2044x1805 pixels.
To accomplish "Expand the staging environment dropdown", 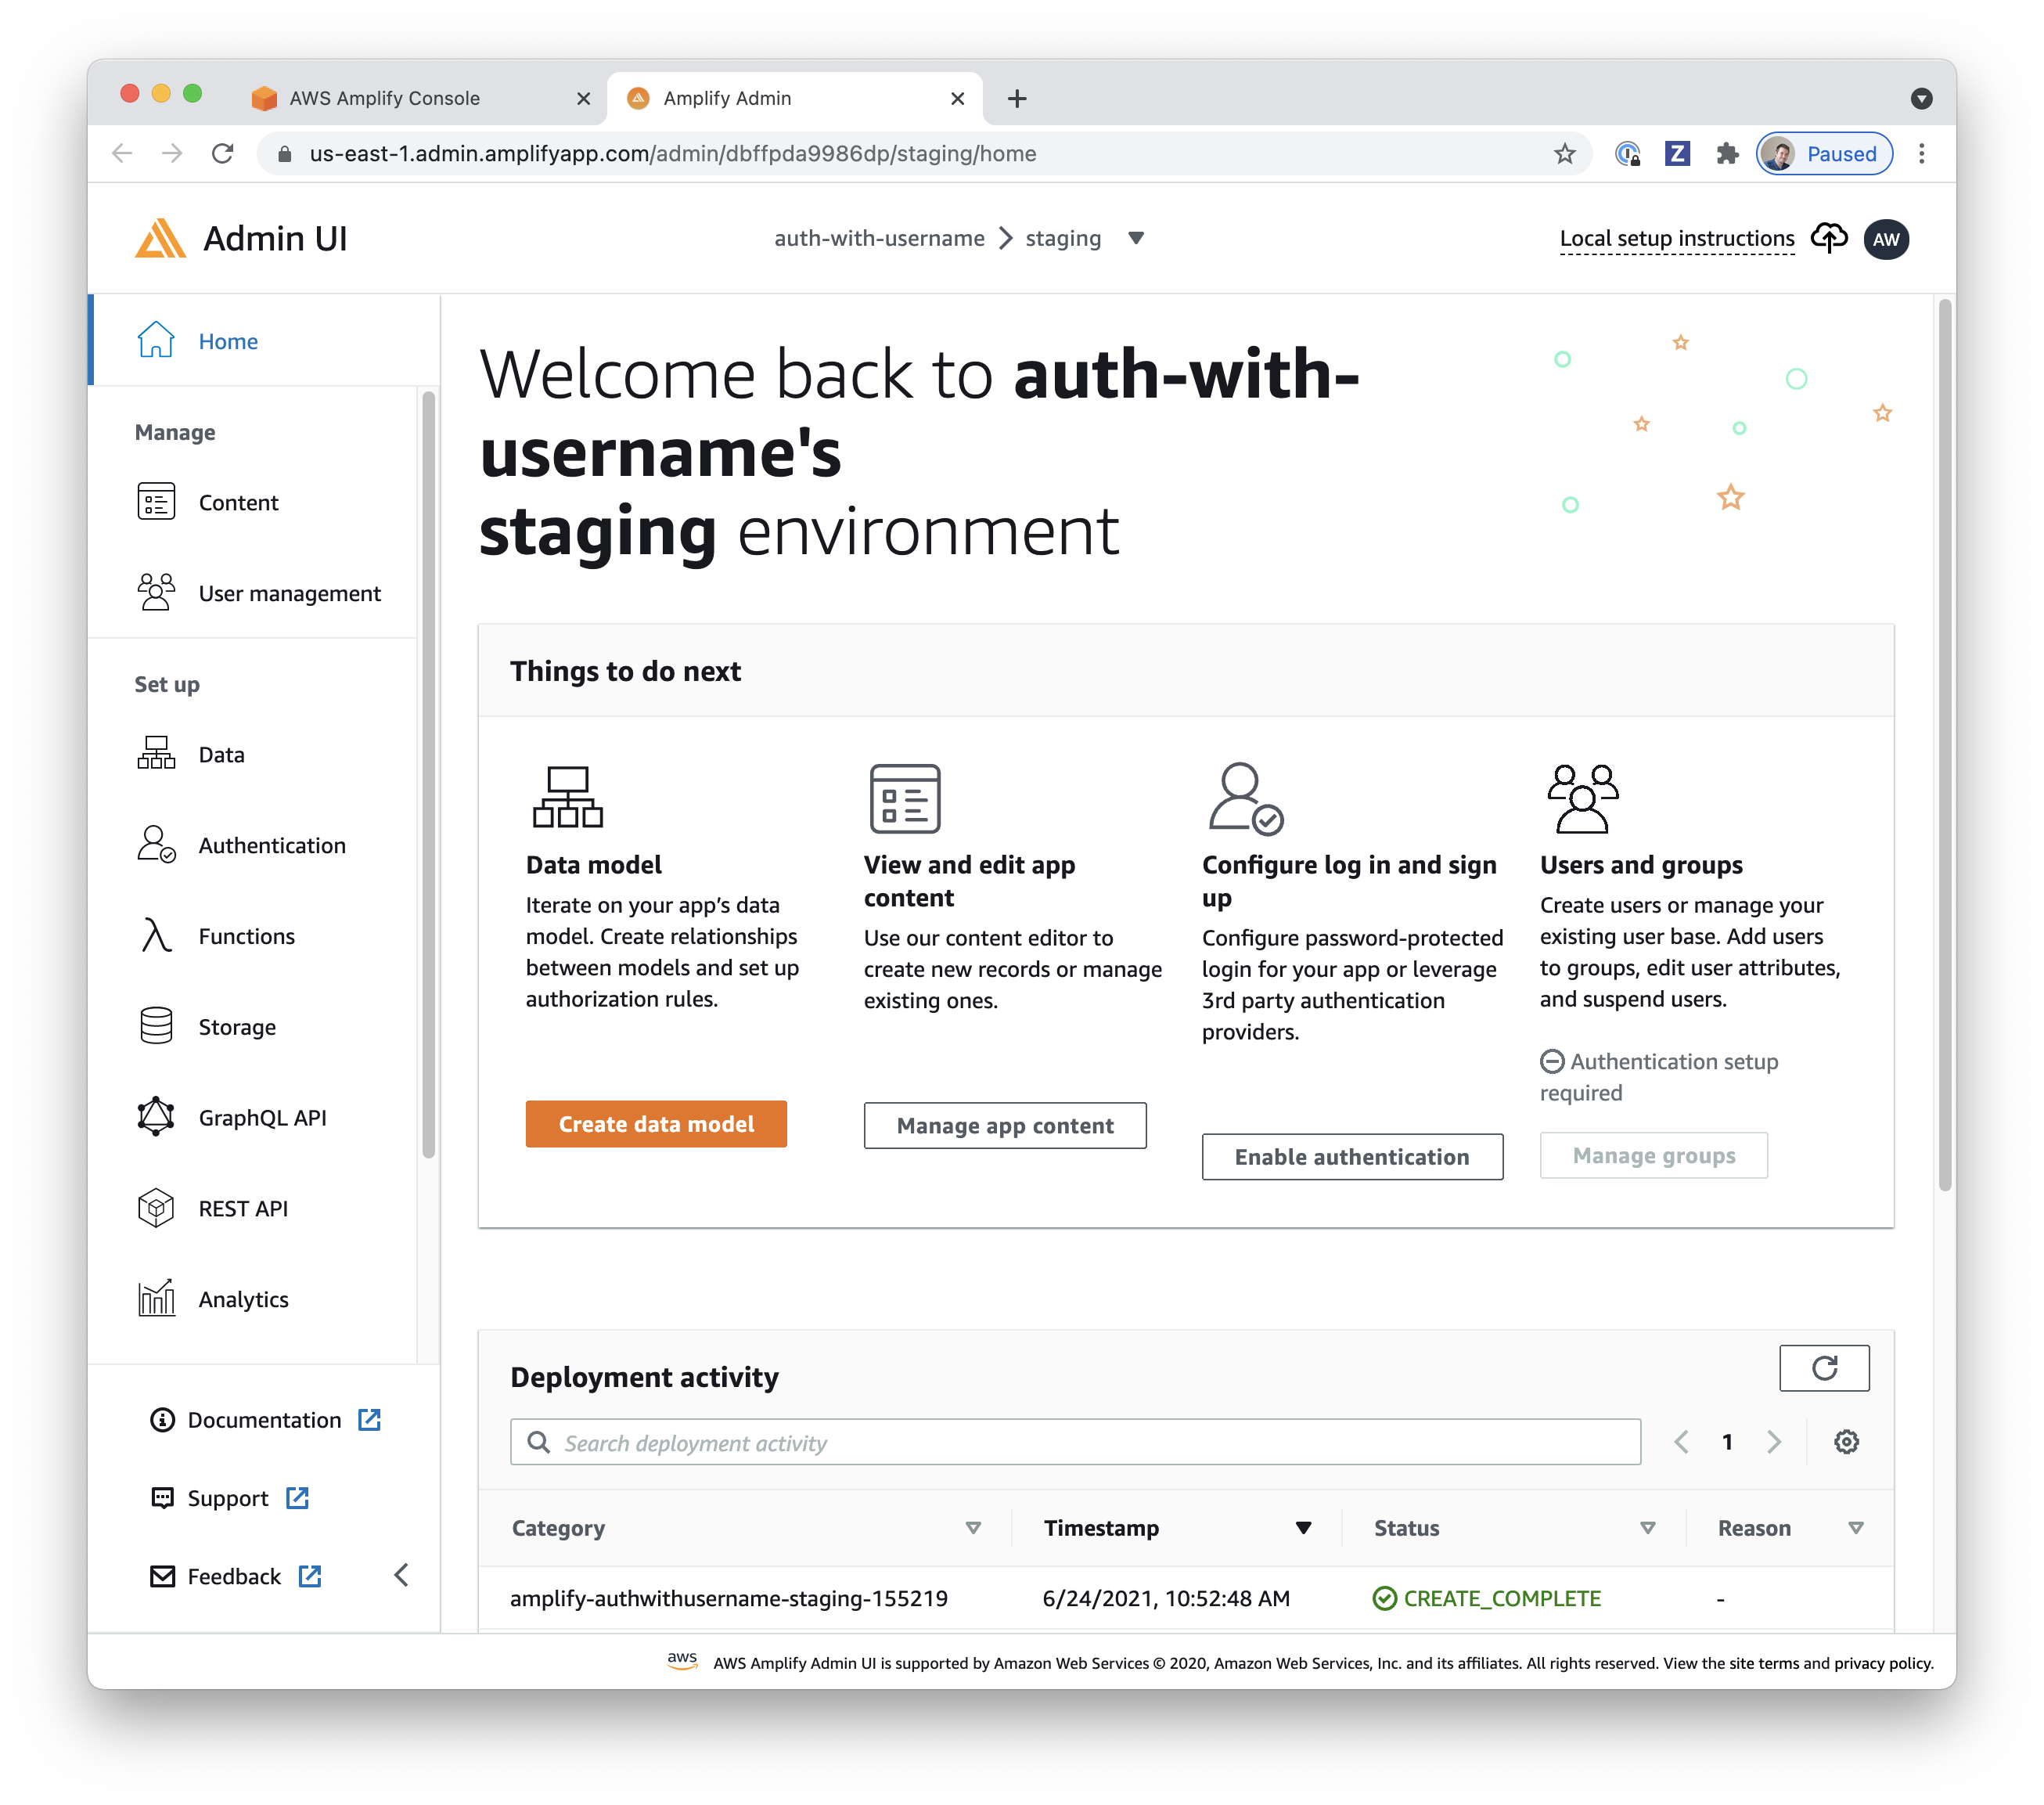I will click(1135, 238).
